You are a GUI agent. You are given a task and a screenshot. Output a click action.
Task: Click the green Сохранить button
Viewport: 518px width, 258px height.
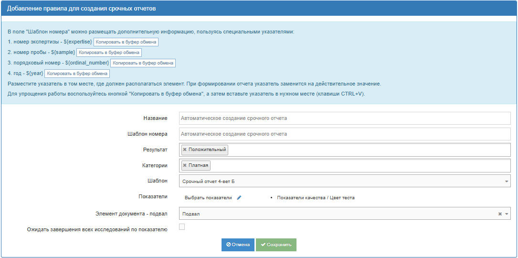[x=276, y=245]
